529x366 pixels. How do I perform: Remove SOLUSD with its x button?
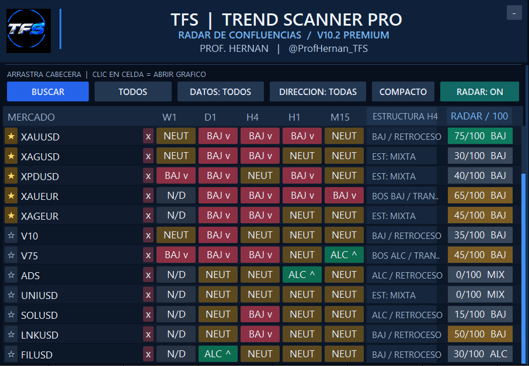click(148, 315)
